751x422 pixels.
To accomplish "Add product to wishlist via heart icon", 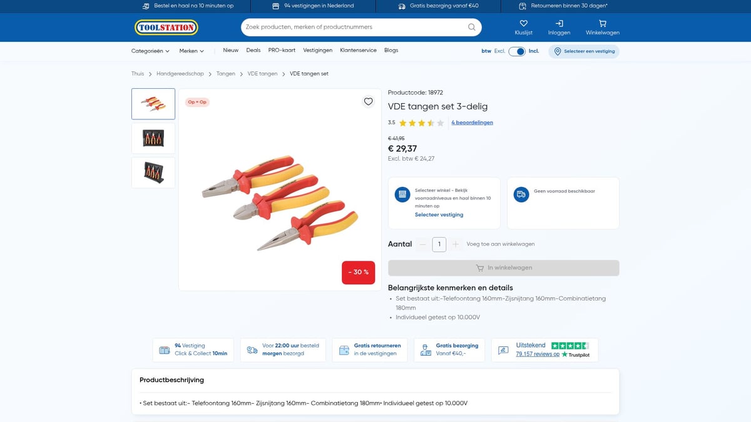I will coord(368,102).
